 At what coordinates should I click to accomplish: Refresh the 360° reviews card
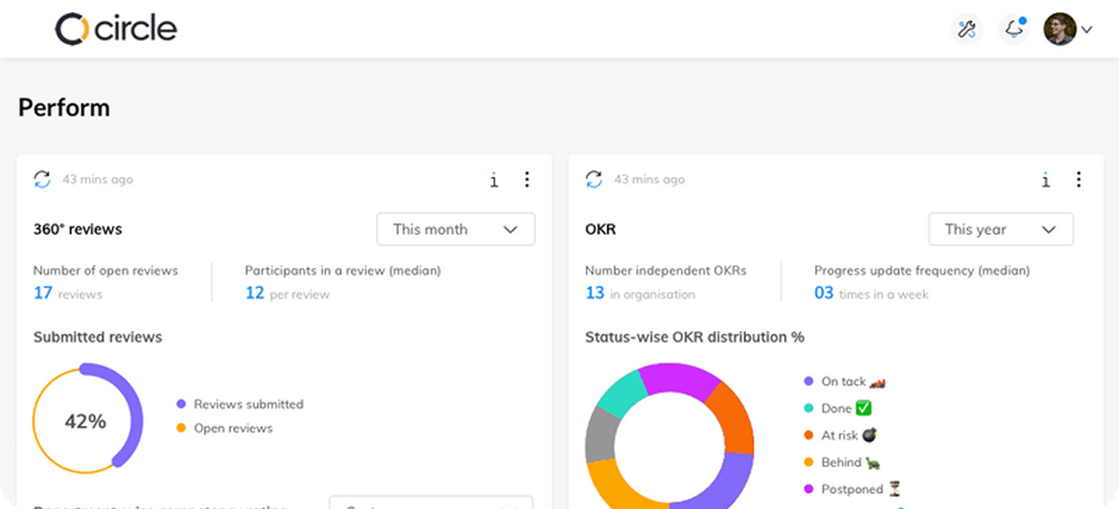click(42, 179)
